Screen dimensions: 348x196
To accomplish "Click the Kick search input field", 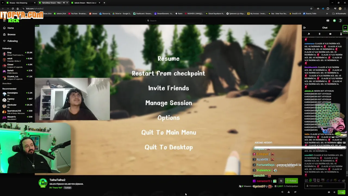I will click(x=174, y=21).
